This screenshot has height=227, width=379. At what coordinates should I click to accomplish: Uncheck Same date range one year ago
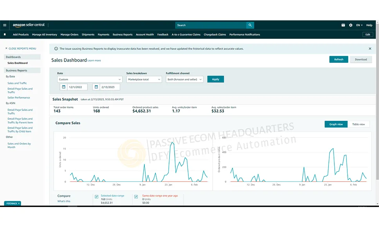(136, 196)
